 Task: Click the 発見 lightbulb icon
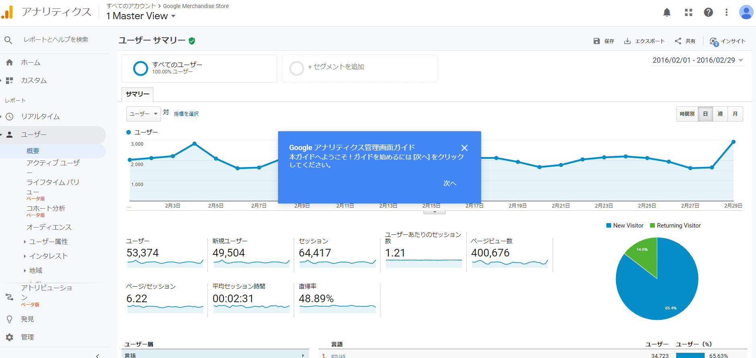pyautogui.click(x=10, y=319)
